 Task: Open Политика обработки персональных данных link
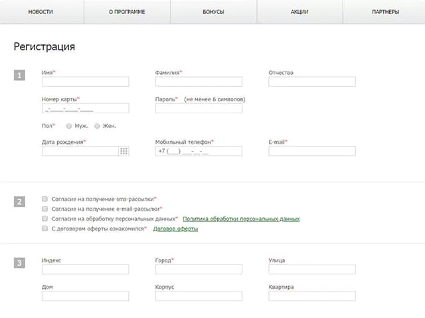241,219
